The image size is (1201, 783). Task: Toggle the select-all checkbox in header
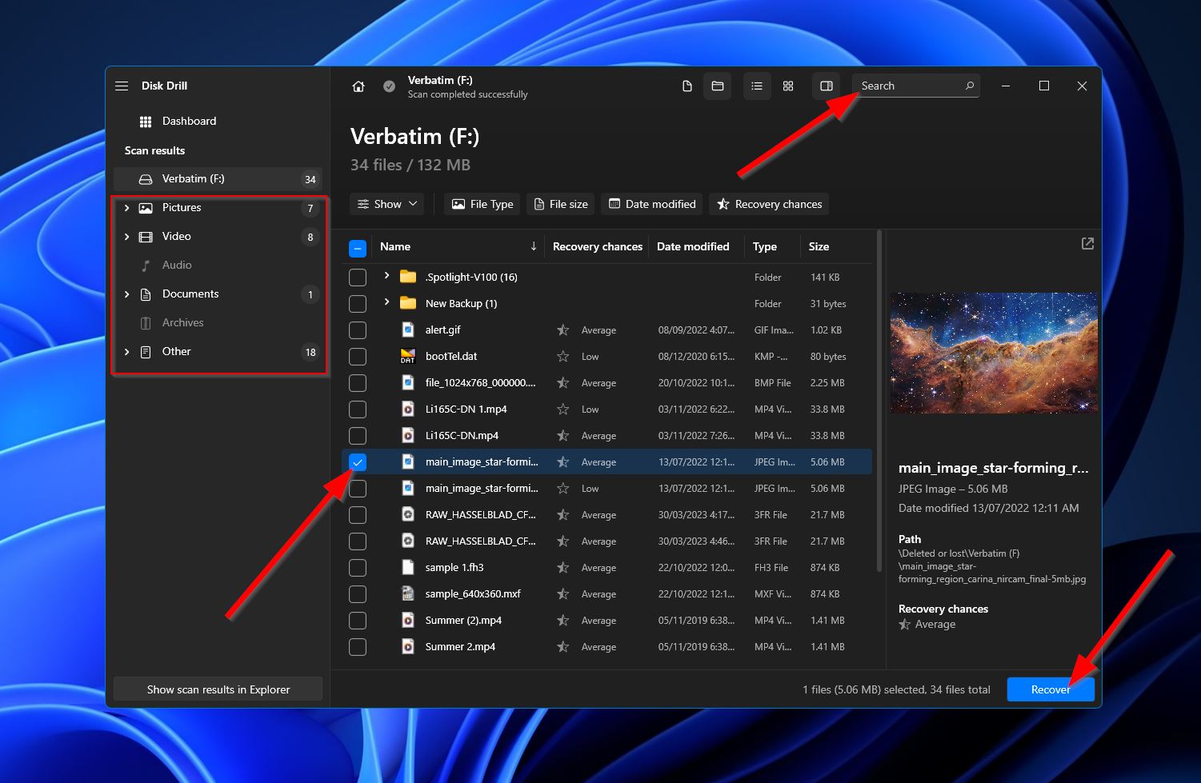(x=358, y=248)
